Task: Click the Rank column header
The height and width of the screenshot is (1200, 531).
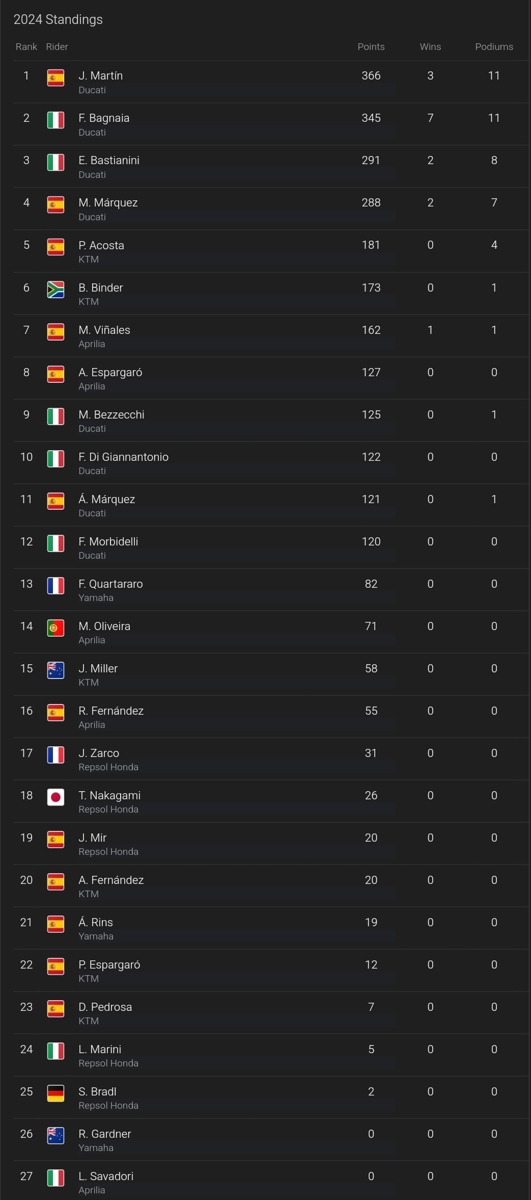Action: (x=26, y=47)
